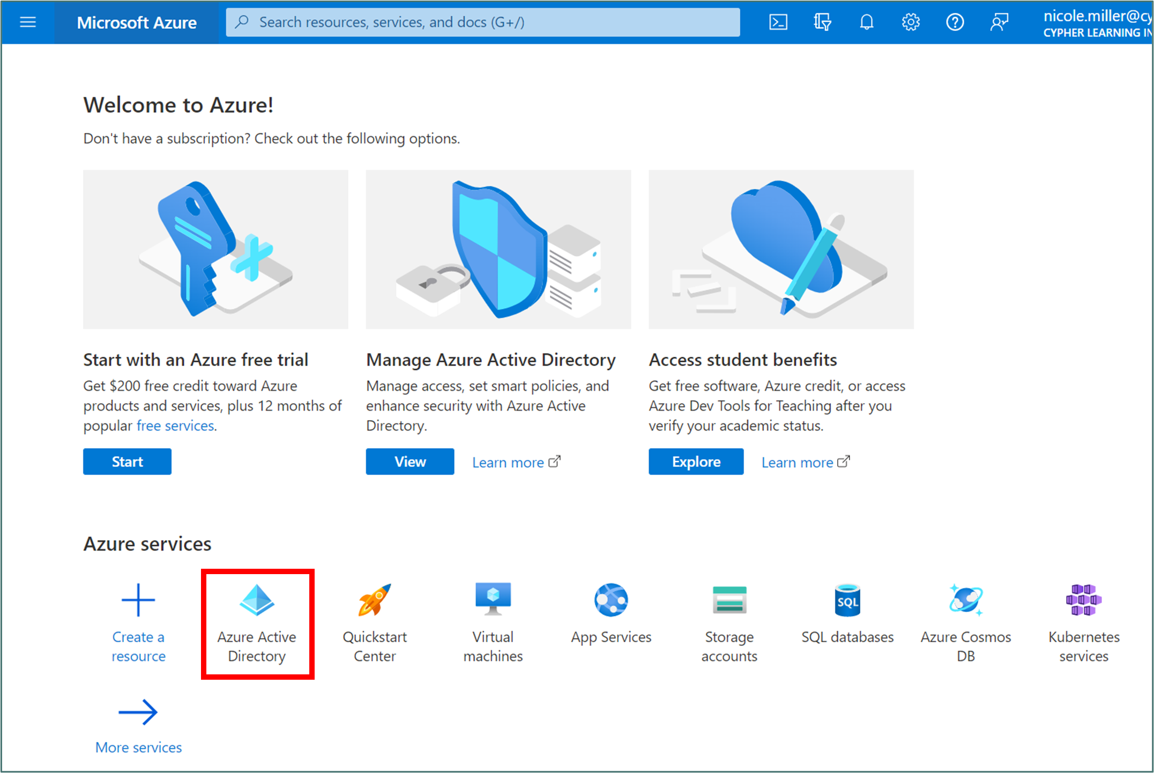Click the search resources input field

(x=482, y=22)
